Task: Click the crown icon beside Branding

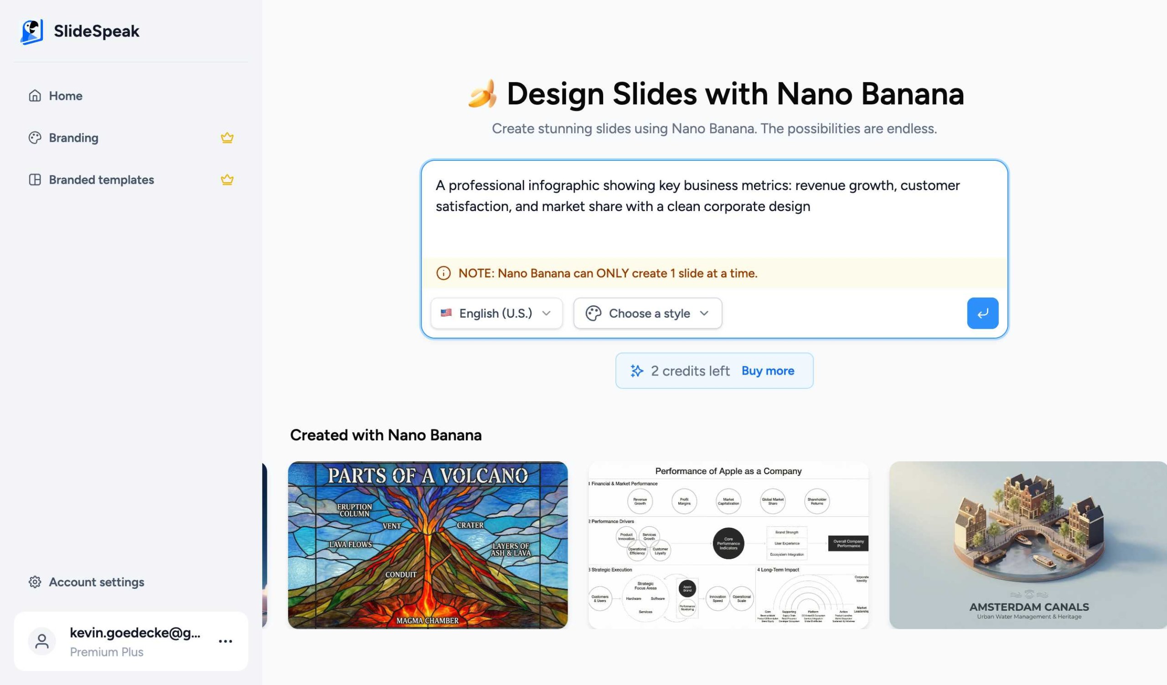Action: click(x=227, y=138)
